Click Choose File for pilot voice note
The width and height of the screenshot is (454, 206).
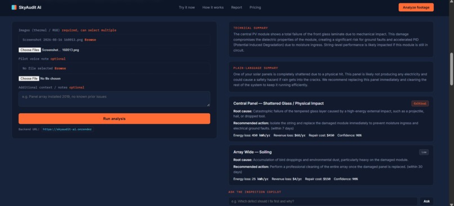[29, 79]
